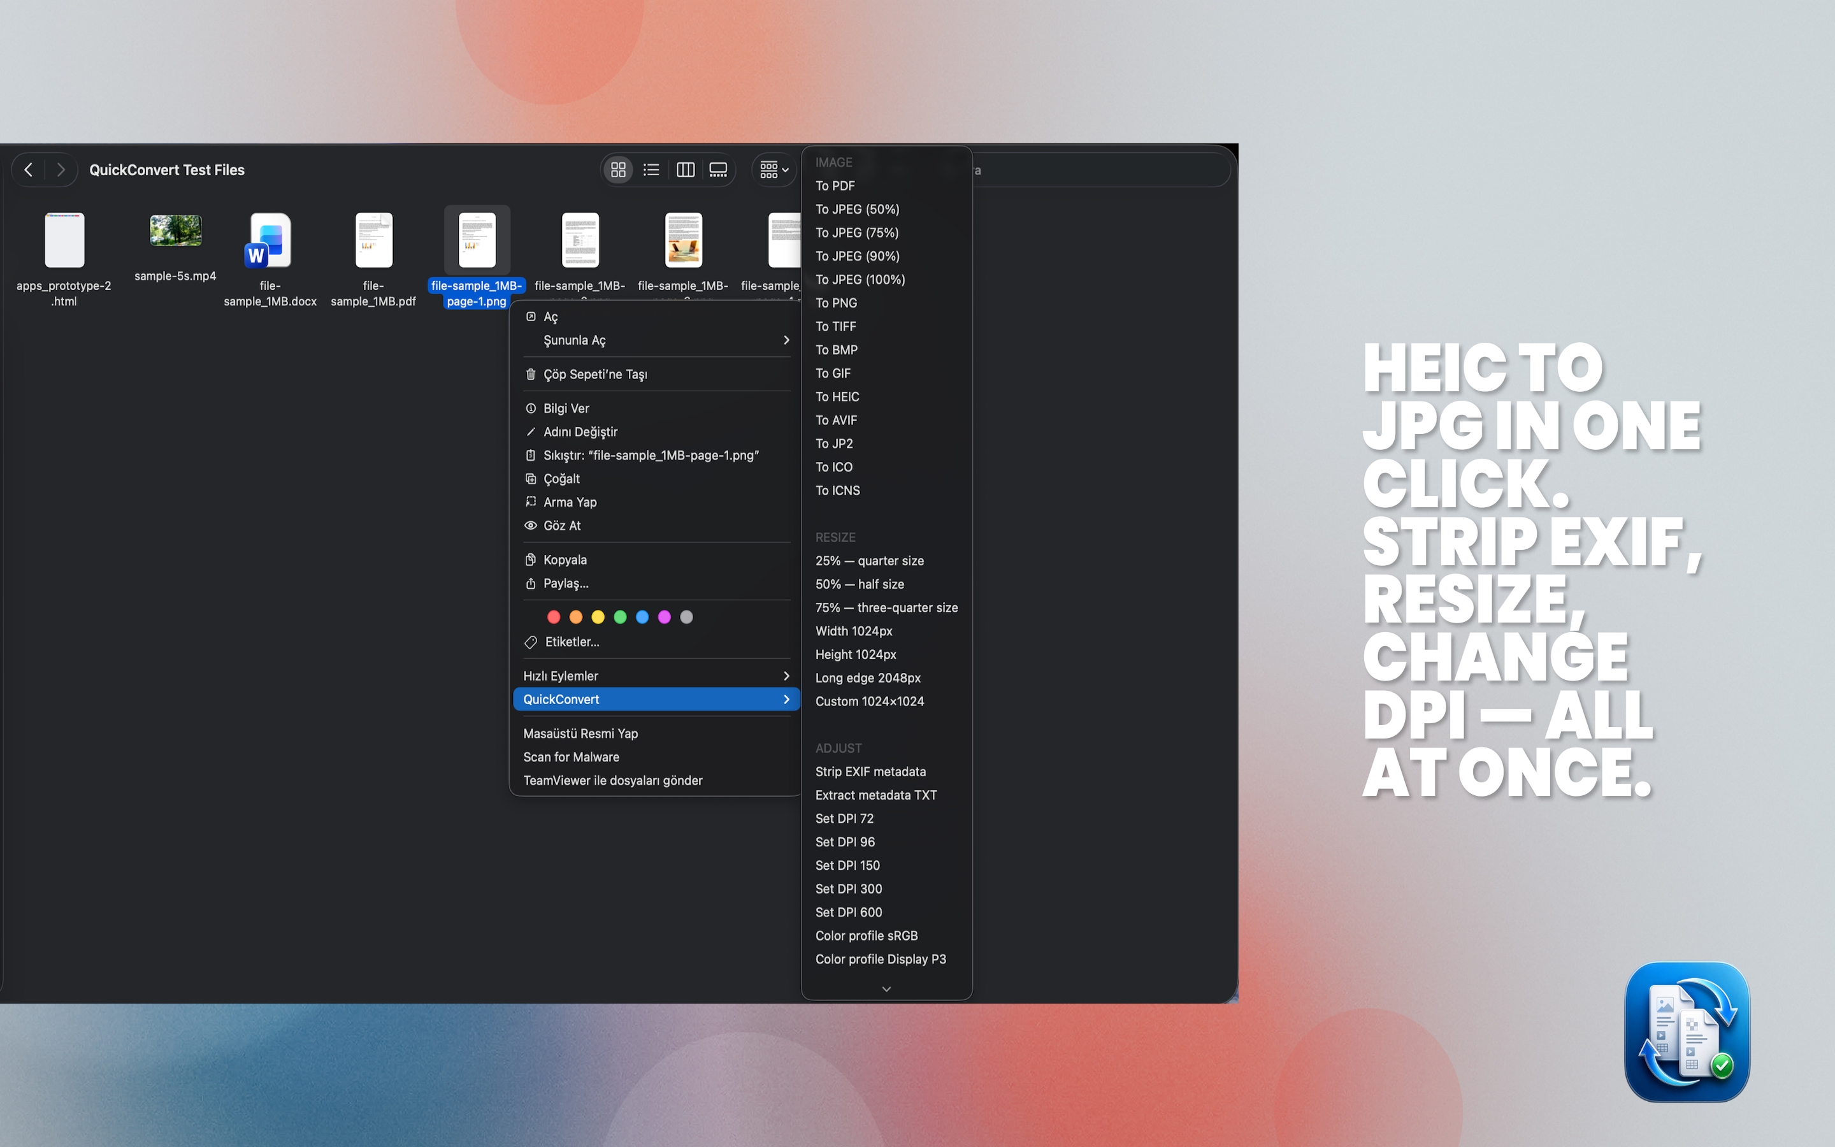
Task: Click the QuickConvert app logo icon
Action: [x=1687, y=1032]
